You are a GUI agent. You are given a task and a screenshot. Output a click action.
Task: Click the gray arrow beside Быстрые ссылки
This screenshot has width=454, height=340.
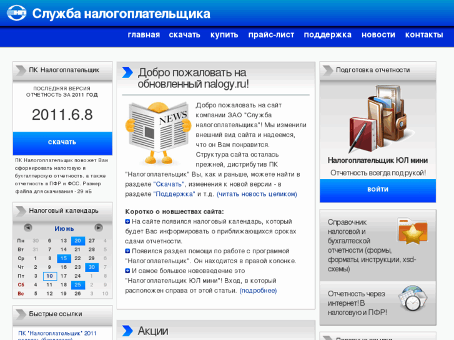click(21, 314)
